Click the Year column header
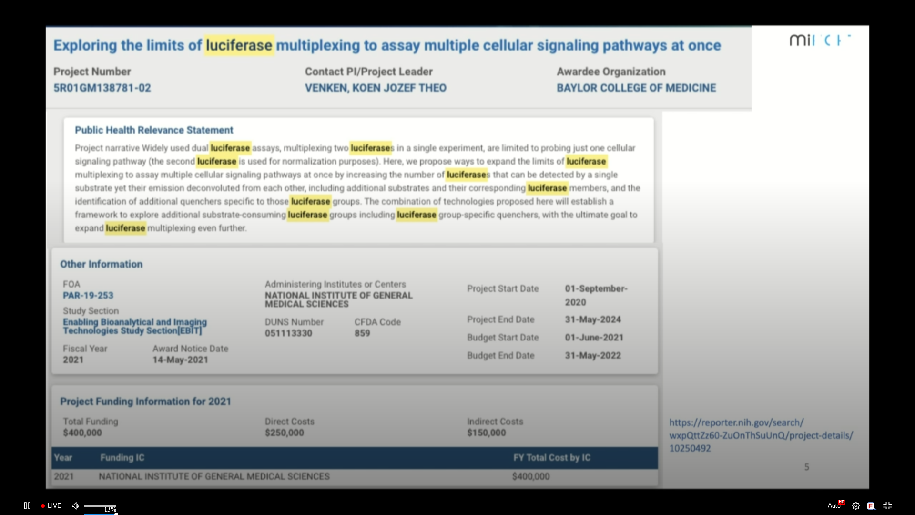This screenshot has height=515, width=915. [63, 458]
